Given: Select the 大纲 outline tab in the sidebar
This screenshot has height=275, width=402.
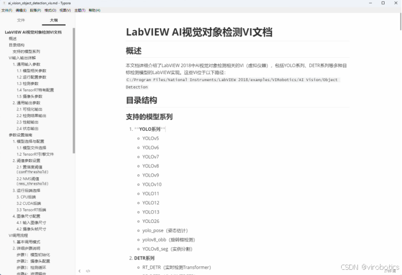Looking at the screenshot, I should coord(54,20).
